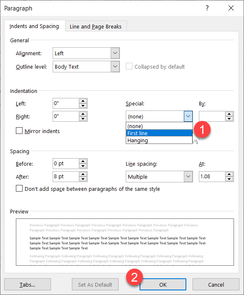Decrease After spacing with down arrow

83,179
